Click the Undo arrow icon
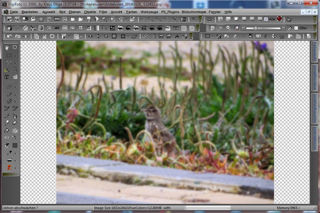 coord(9,36)
